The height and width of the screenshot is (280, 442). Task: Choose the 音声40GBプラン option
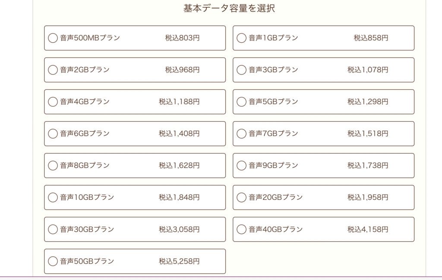(x=241, y=229)
